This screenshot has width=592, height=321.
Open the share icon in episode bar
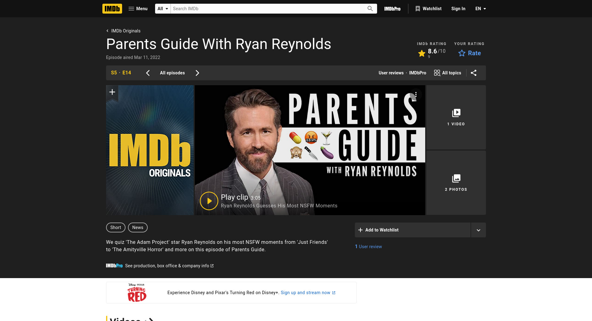474,73
